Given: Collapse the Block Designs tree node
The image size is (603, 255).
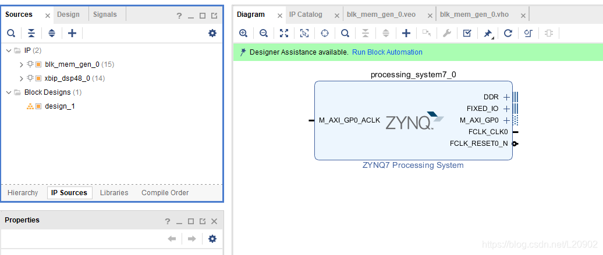Looking at the screenshot, I should point(9,92).
